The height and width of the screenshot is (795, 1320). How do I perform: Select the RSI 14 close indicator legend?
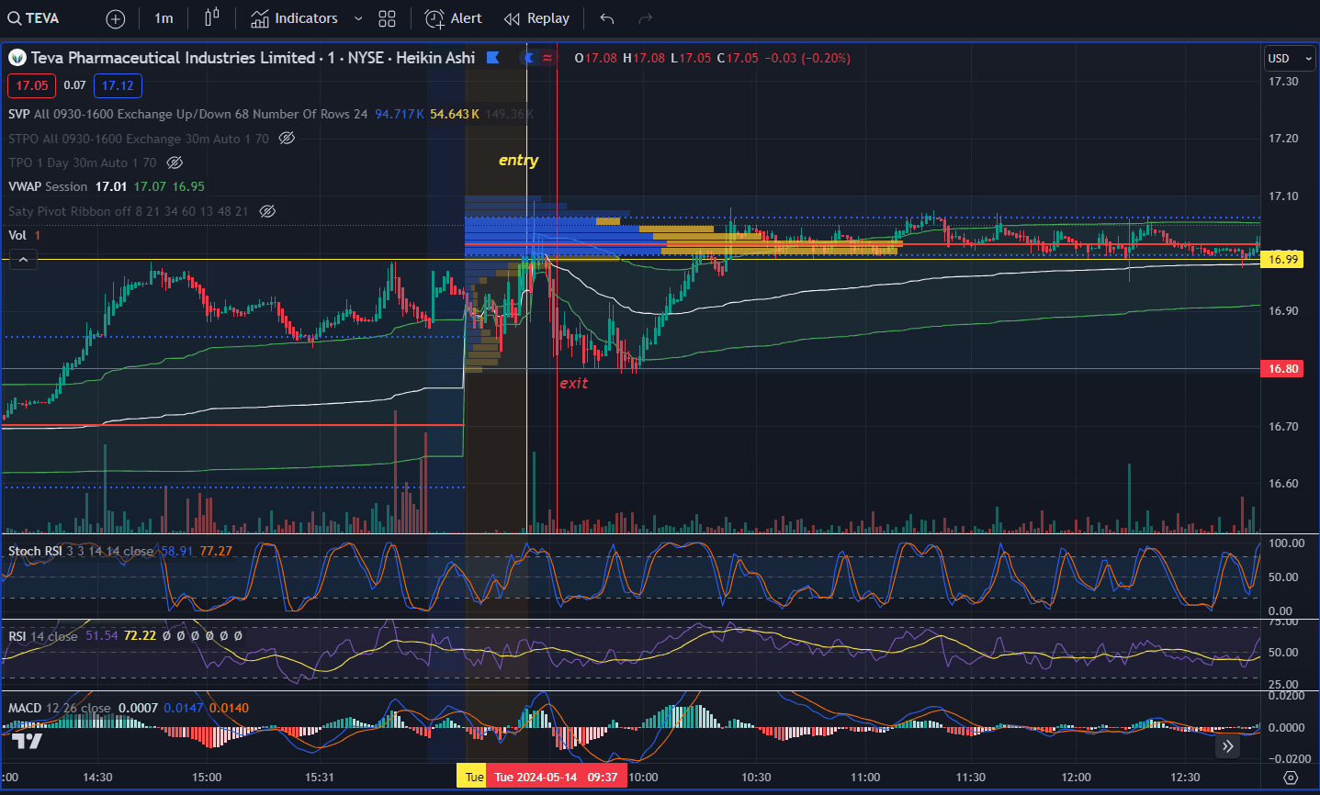(x=43, y=635)
